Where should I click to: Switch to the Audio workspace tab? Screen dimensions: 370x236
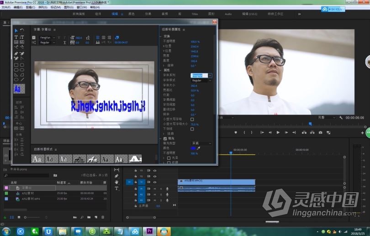coord(228,14)
